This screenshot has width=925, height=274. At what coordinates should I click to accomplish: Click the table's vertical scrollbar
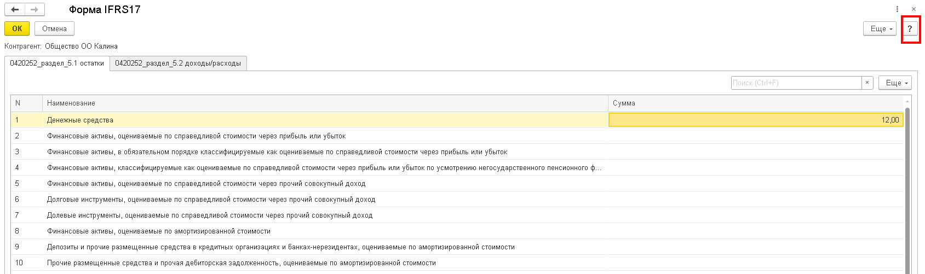point(907,186)
